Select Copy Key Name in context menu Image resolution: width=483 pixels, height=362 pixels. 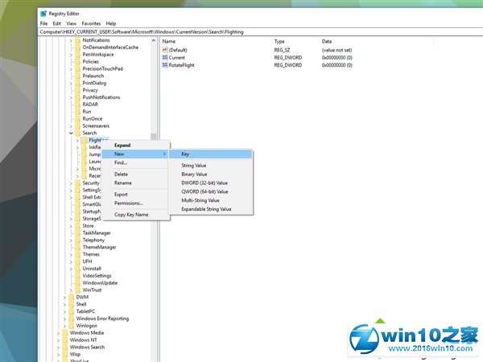(130, 215)
